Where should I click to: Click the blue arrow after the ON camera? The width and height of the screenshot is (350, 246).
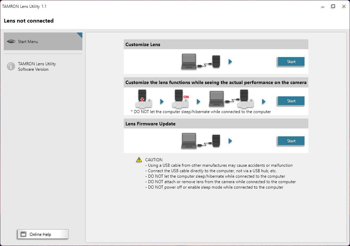click(x=199, y=101)
